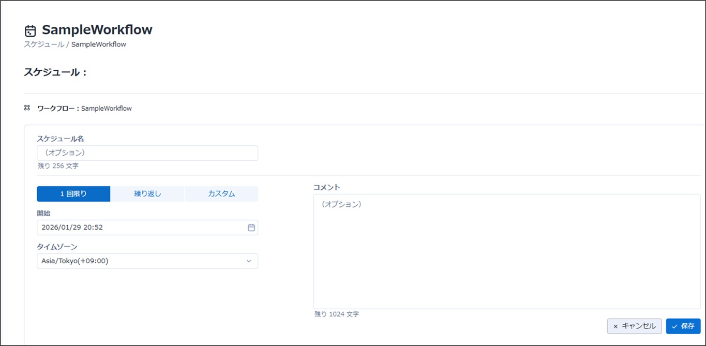Switch to the 繰り返し tab
The height and width of the screenshot is (346, 706).
(x=147, y=194)
